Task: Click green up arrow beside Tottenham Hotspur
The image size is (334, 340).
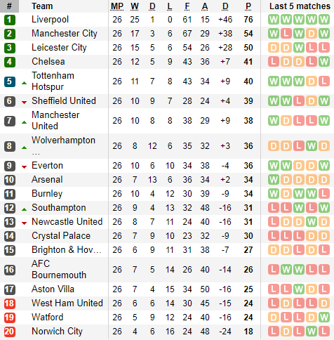Action: tap(24, 83)
